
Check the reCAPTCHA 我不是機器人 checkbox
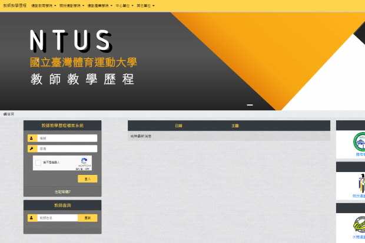coord(38,163)
